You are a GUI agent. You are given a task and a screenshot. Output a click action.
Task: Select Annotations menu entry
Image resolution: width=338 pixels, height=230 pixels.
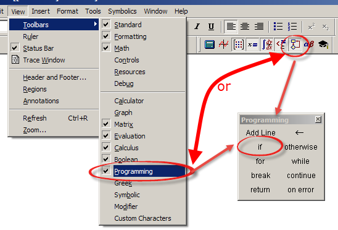pos(54,101)
